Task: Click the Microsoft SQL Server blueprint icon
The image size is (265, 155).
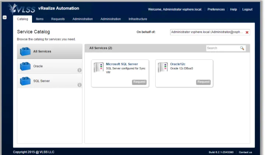Action: pos(99,67)
